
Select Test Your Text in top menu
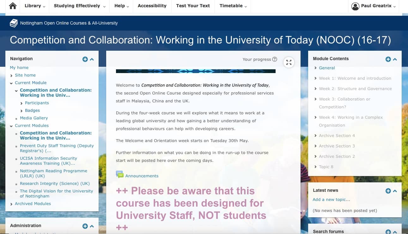tap(193, 6)
